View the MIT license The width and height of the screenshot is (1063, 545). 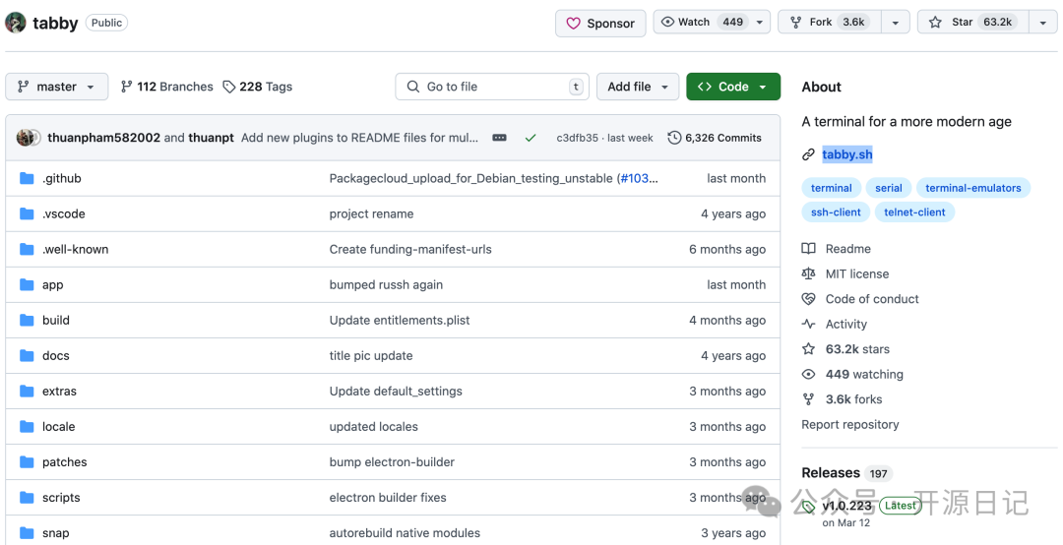845,273
